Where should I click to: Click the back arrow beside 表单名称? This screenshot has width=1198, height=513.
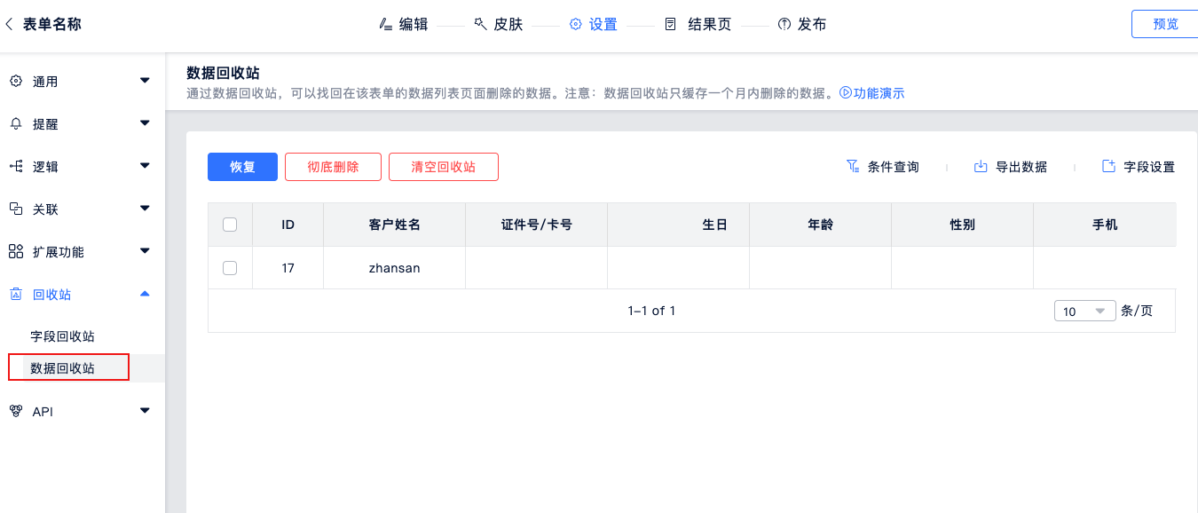[x=9, y=24]
